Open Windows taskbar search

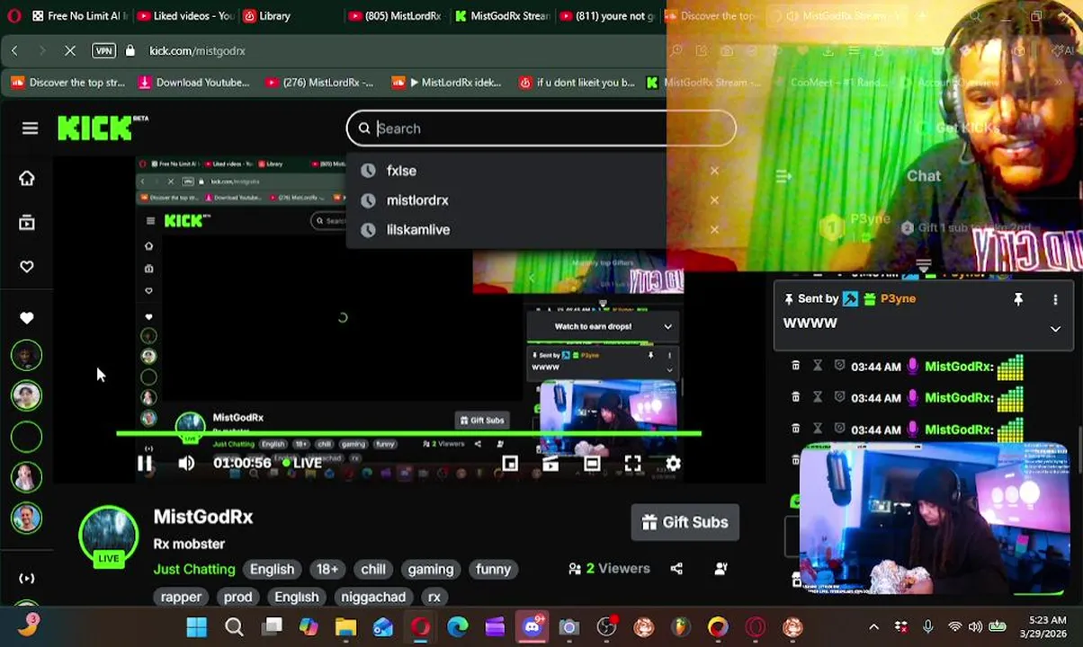pyautogui.click(x=234, y=627)
